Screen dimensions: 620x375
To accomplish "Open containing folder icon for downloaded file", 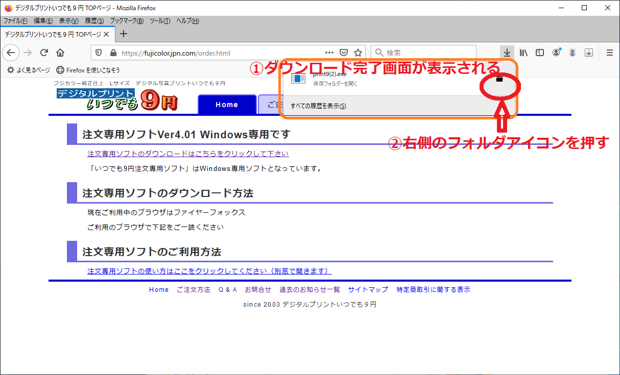I will [x=499, y=79].
